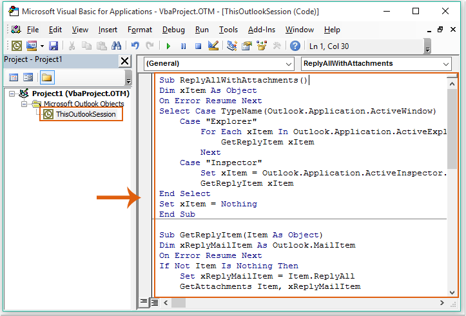
Task: Open the Insert UserForm dropdown arrow
Action: (42, 46)
